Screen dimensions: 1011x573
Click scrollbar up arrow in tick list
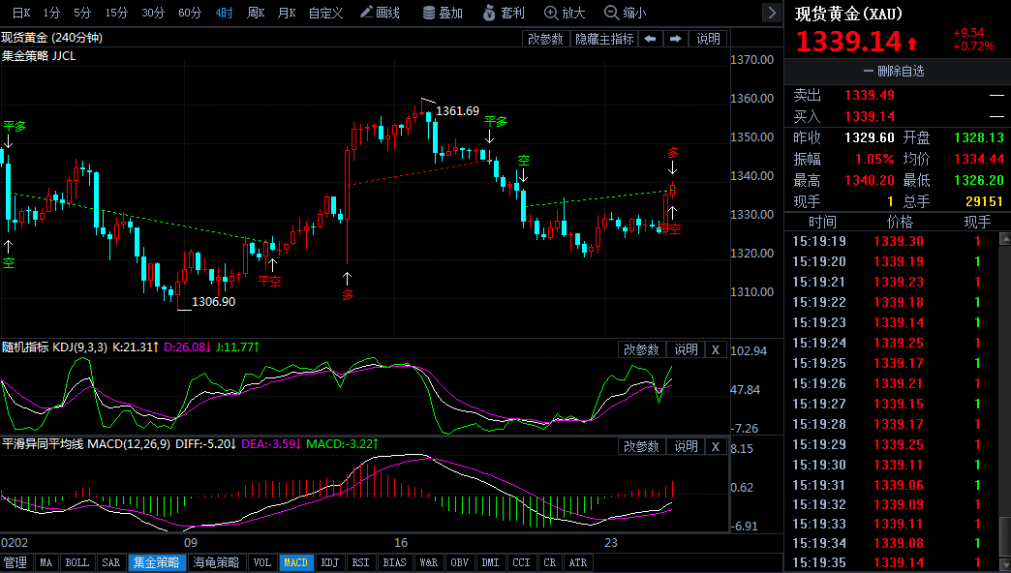(x=1004, y=239)
